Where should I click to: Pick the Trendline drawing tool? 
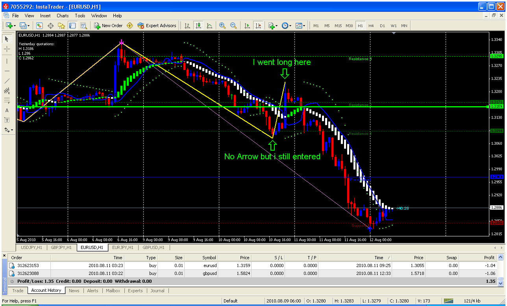tap(7, 81)
